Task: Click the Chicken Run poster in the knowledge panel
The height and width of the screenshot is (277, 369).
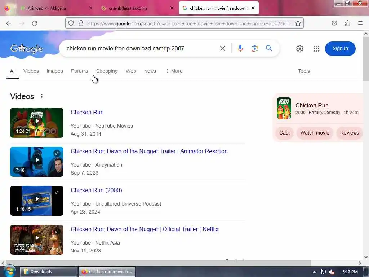Action: coord(284,108)
